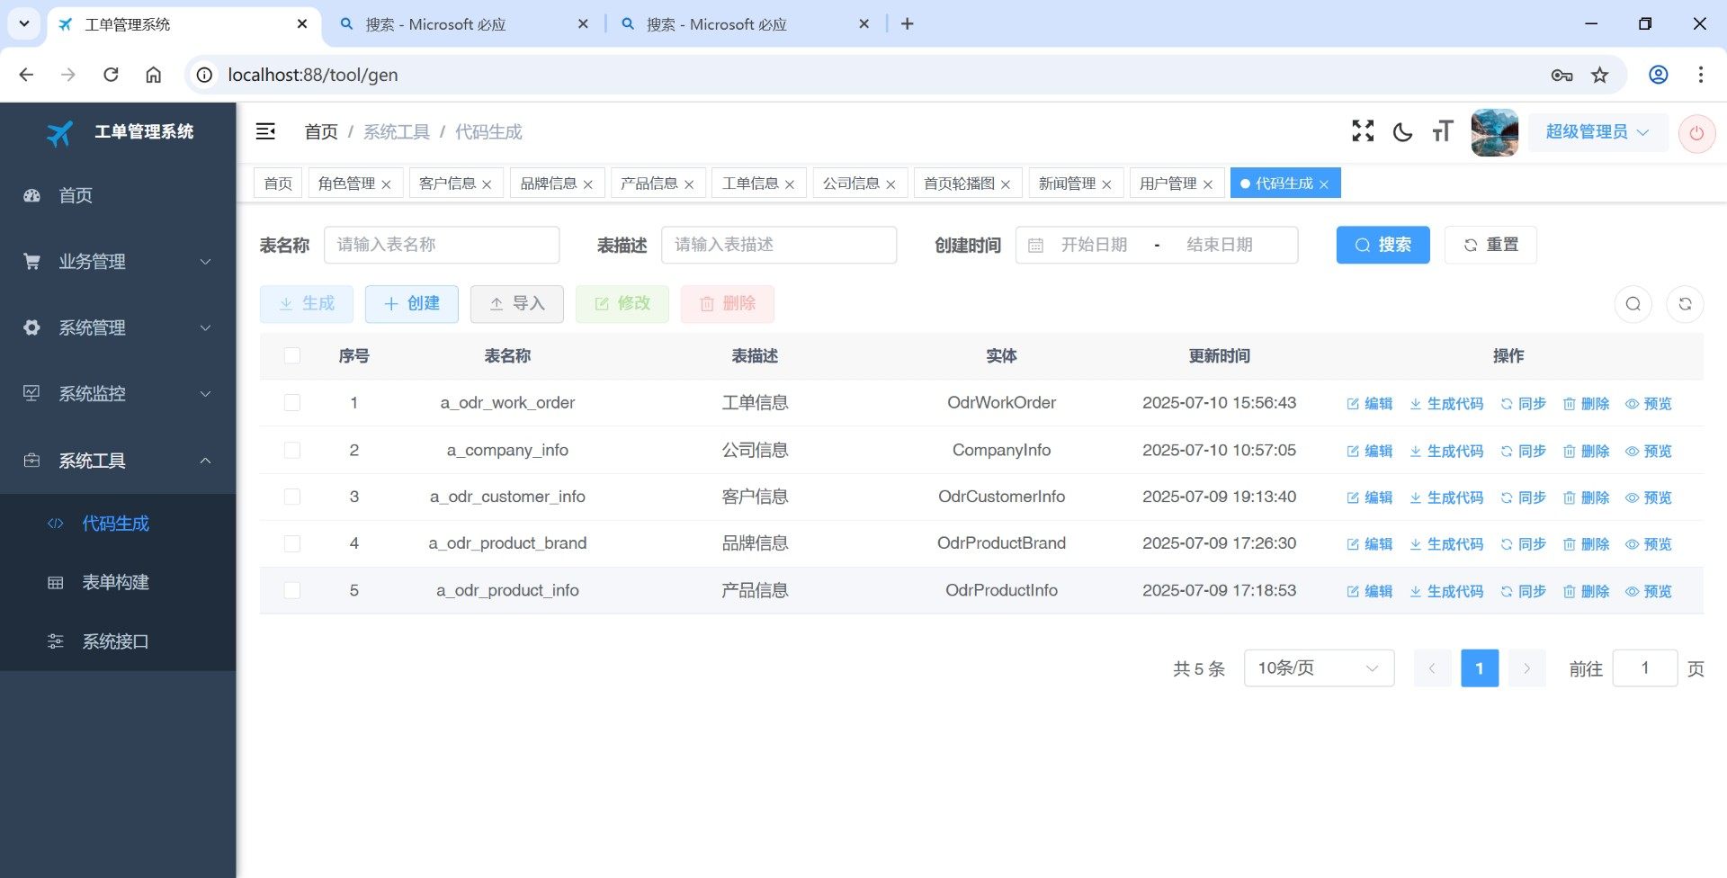Check the box for row a_odr_customer_info
The width and height of the screenshot is (1727, 878).
[x=292, y=497]
